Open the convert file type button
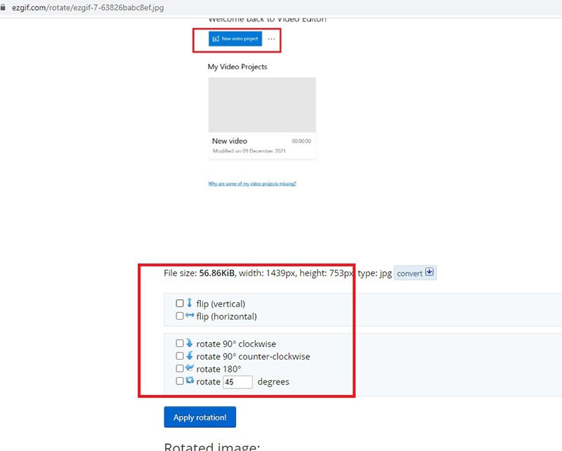Image resolution: width=562 pixels, height=451 pixels. (x=415, y=273)
